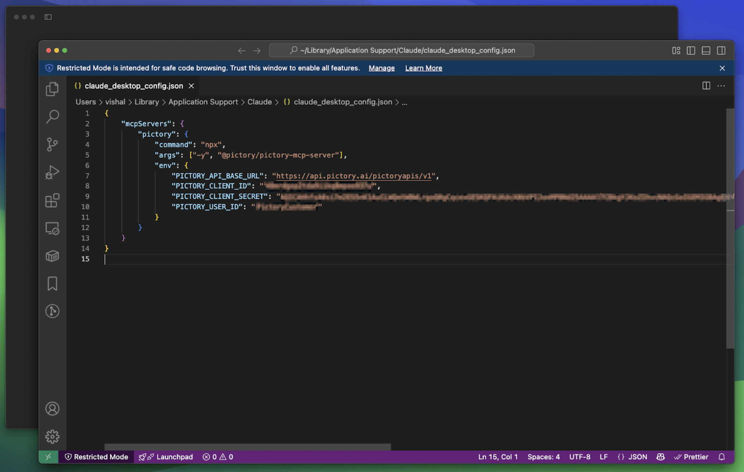Viewport: 744px width, 472px height.
Task: Select the claude_desktop_config.json tab
Action: (134, 86)
